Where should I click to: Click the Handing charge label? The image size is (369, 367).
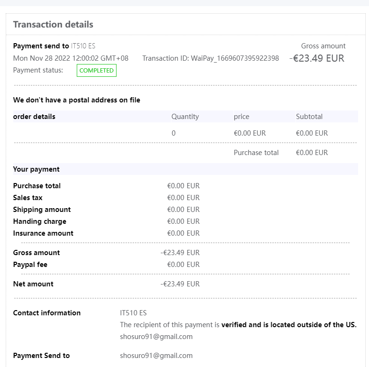coord(40,221)
